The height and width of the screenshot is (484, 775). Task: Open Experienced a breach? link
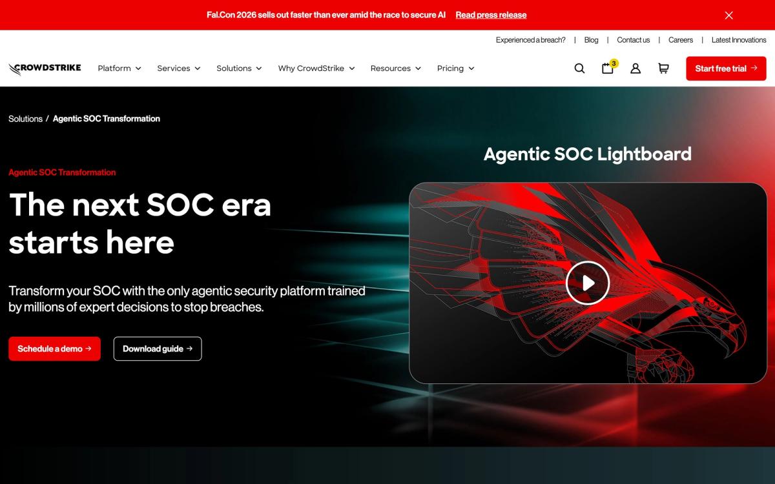tap(530, 40)
